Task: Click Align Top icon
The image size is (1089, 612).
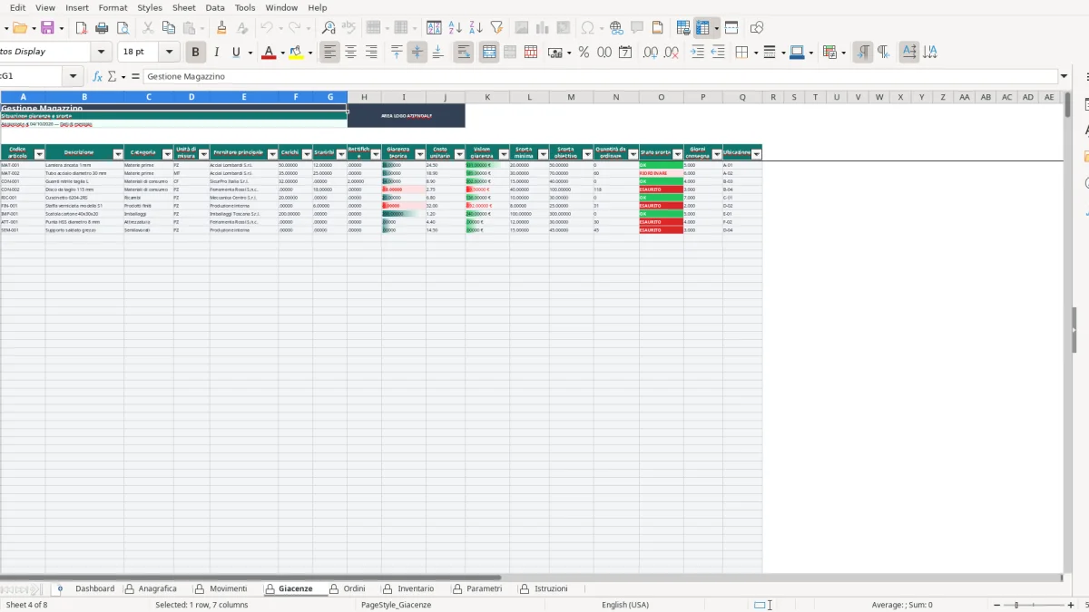Action: point(397,53)
